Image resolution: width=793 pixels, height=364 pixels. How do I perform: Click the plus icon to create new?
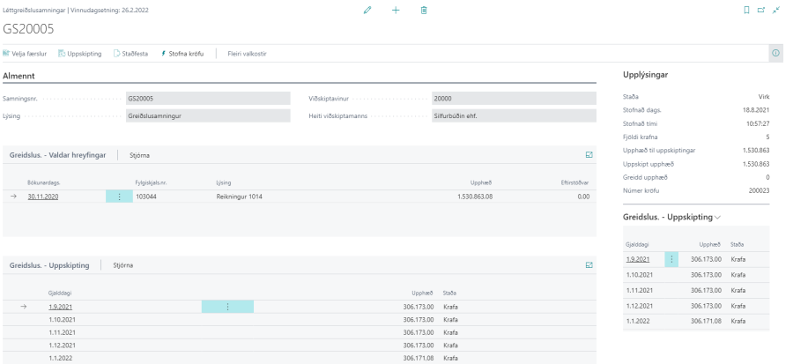(x=397, y=9)
